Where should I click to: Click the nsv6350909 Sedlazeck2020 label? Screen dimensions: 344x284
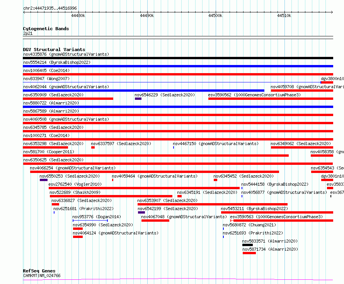53,95
